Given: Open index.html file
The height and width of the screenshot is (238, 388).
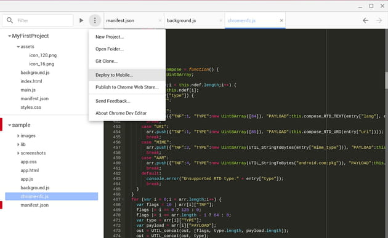Looking at the screenshot, I should [31, 81].
